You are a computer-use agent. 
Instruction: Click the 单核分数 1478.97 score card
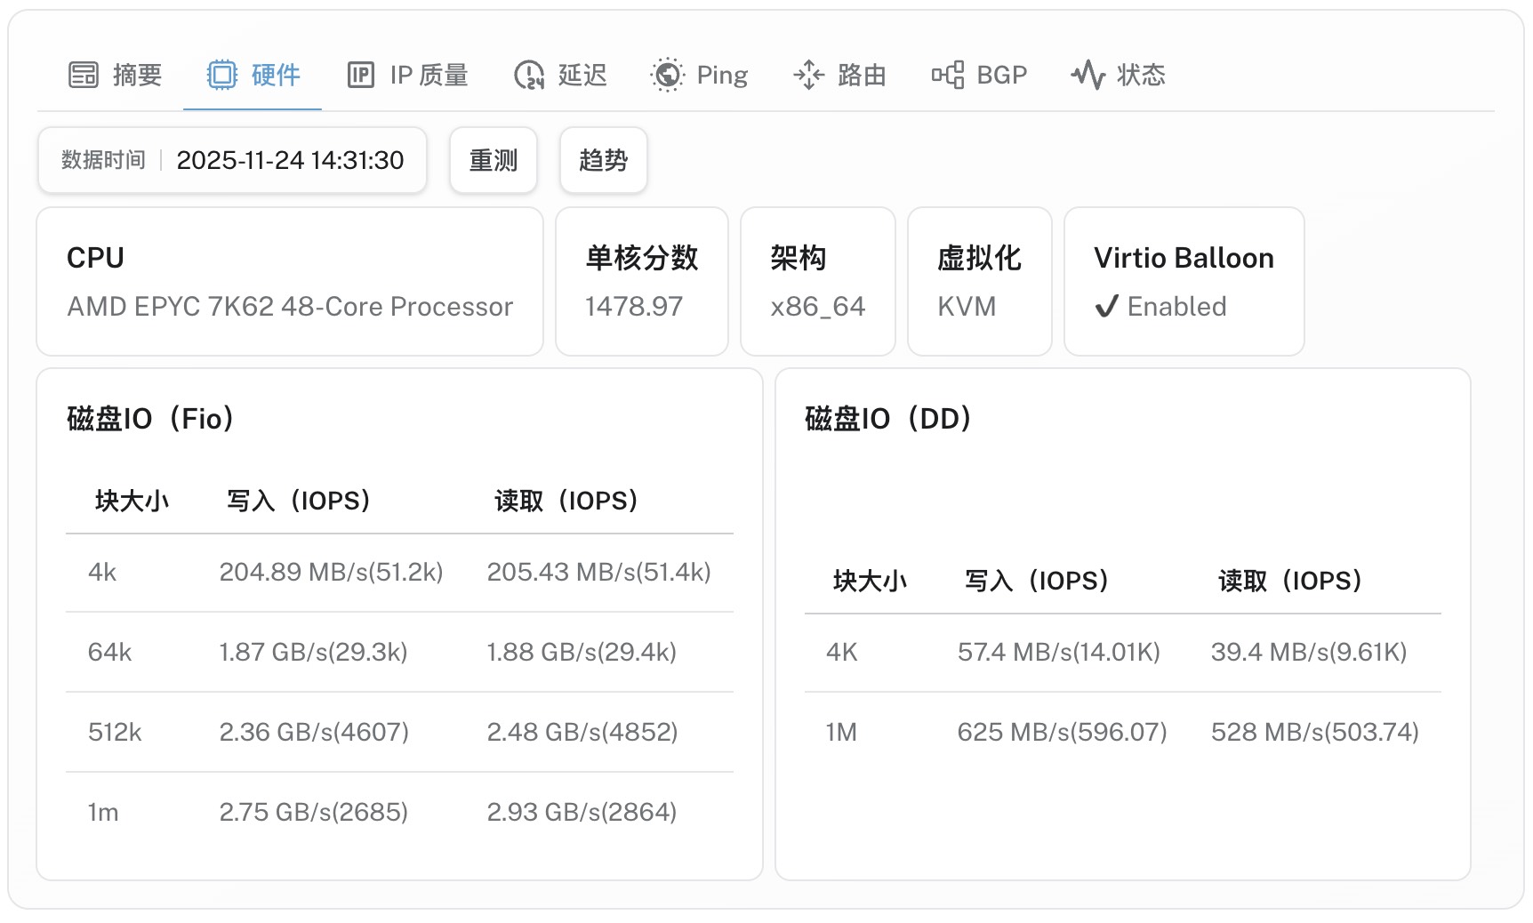click(641, 282)
